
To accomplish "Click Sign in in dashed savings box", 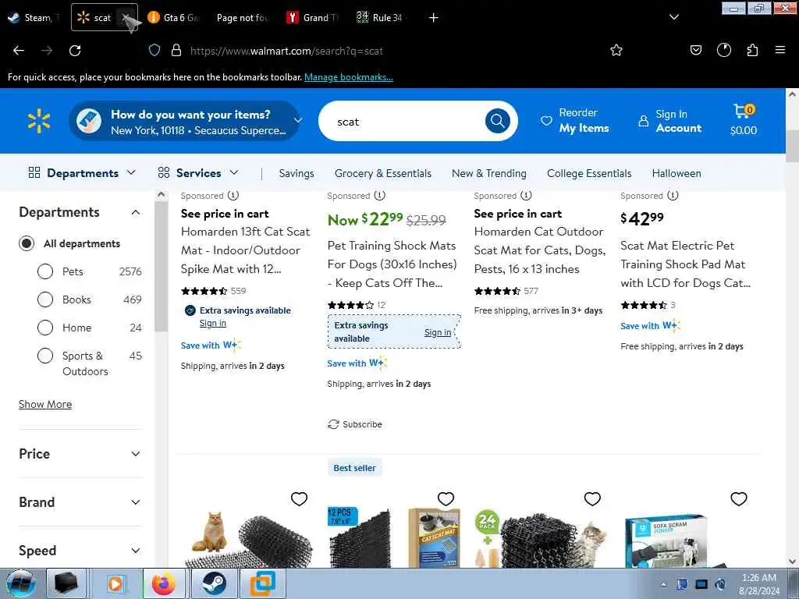I will (x=438, y=332).
